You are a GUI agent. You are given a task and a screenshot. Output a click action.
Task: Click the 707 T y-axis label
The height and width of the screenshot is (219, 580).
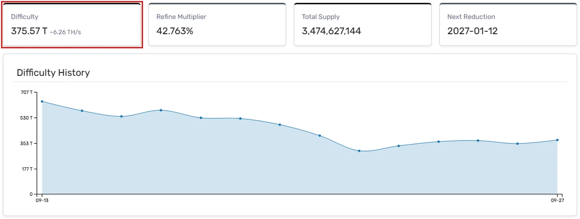(27, 92)
